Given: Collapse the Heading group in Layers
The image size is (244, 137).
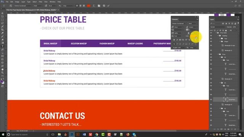Looking at the screenshot, I should pyautogui.click(x=218, y=36).
